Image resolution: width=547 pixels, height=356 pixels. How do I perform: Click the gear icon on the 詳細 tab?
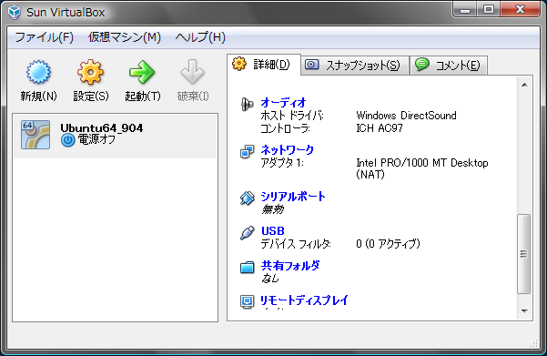pyautogui.click(x=239, y=64)
